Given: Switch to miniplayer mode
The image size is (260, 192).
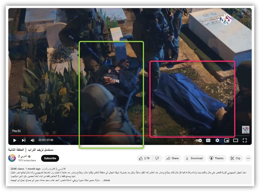Looking at the screenshot, I should [x=227, y=140].
